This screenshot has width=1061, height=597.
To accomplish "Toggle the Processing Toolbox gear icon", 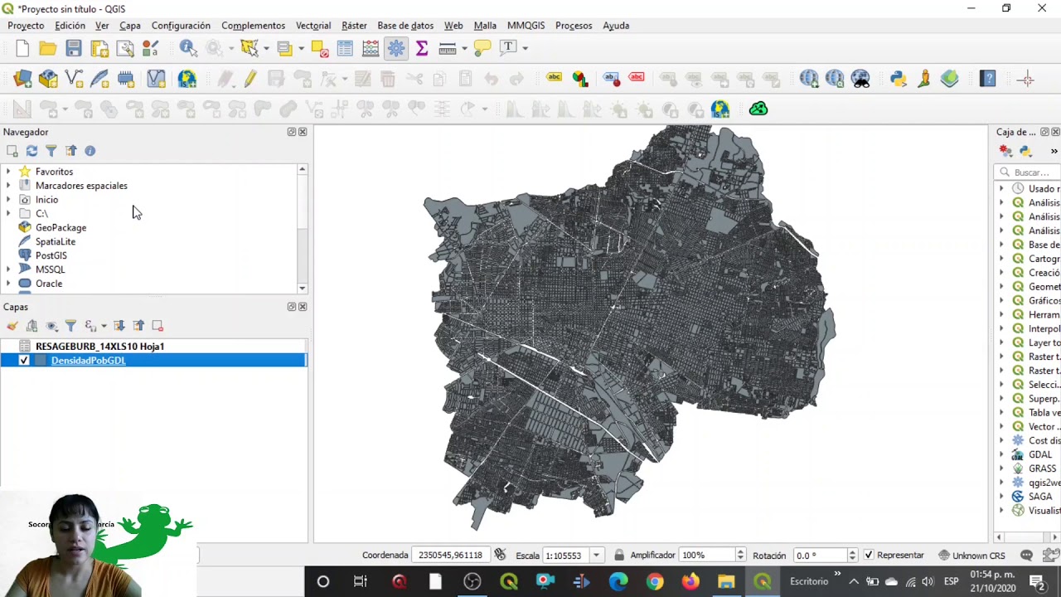I will 396,48.
